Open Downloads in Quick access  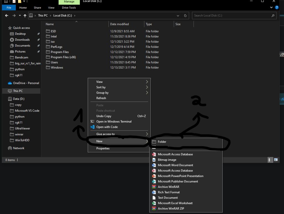click(22, 40)
